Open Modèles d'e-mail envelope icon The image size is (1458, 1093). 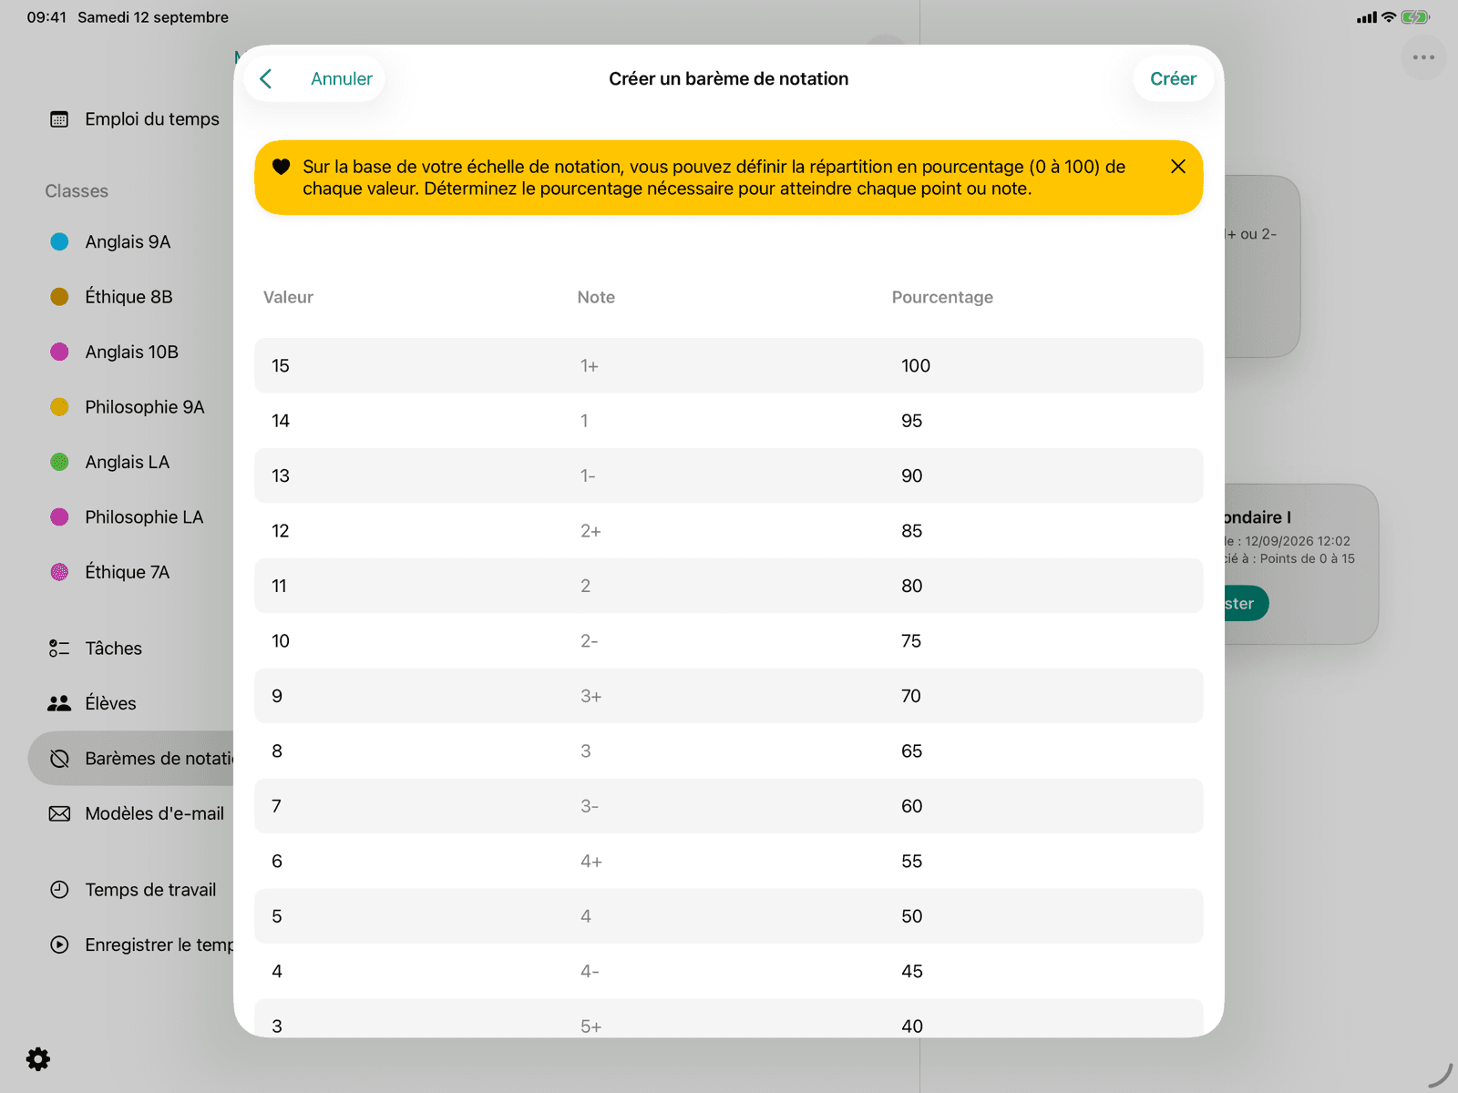click(59, 813)
